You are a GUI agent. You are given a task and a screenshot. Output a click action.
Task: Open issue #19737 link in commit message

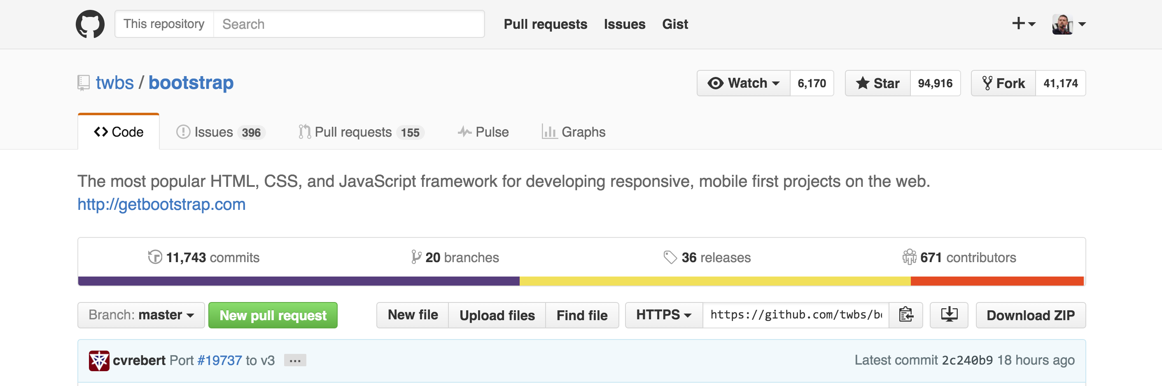click(x=220, y=360)
